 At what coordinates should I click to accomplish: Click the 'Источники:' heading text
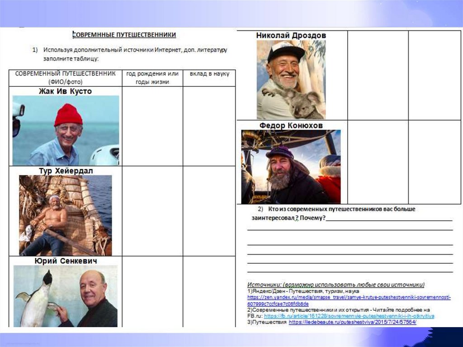pyautogui.click(x=264, y=285)
